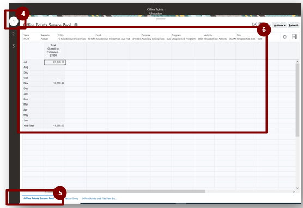Open the Office Points Source Pool tab
This screenshot has height=208, width=303.
[39, 198]
